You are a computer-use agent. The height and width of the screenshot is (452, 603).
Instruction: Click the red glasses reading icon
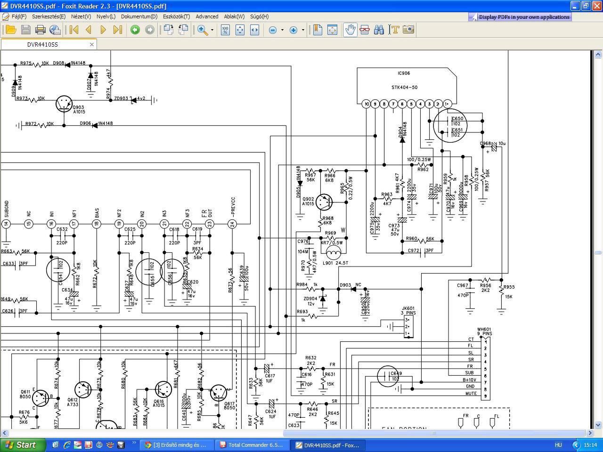(x=365, y=30)
